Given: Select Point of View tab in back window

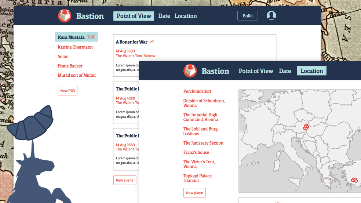Looking at the screenshot, I should (134, 16).
